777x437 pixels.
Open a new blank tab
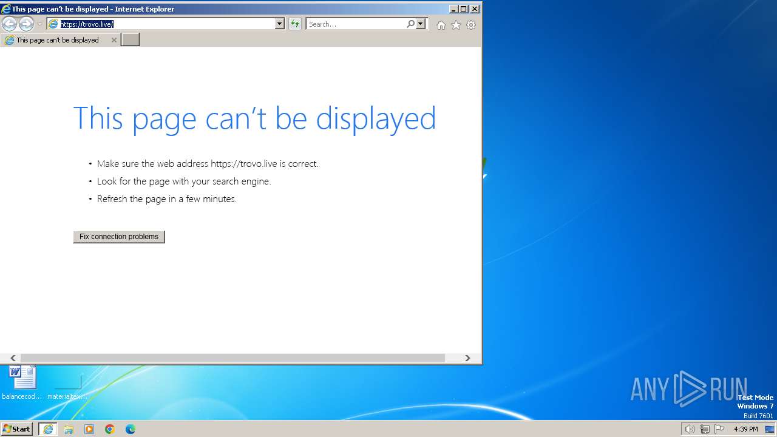tap(131, 40)
